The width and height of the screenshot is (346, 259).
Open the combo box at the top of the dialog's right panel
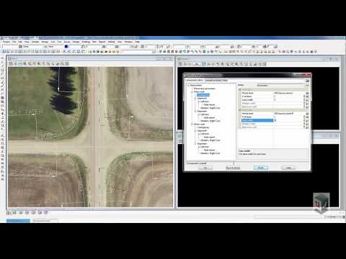283,85
